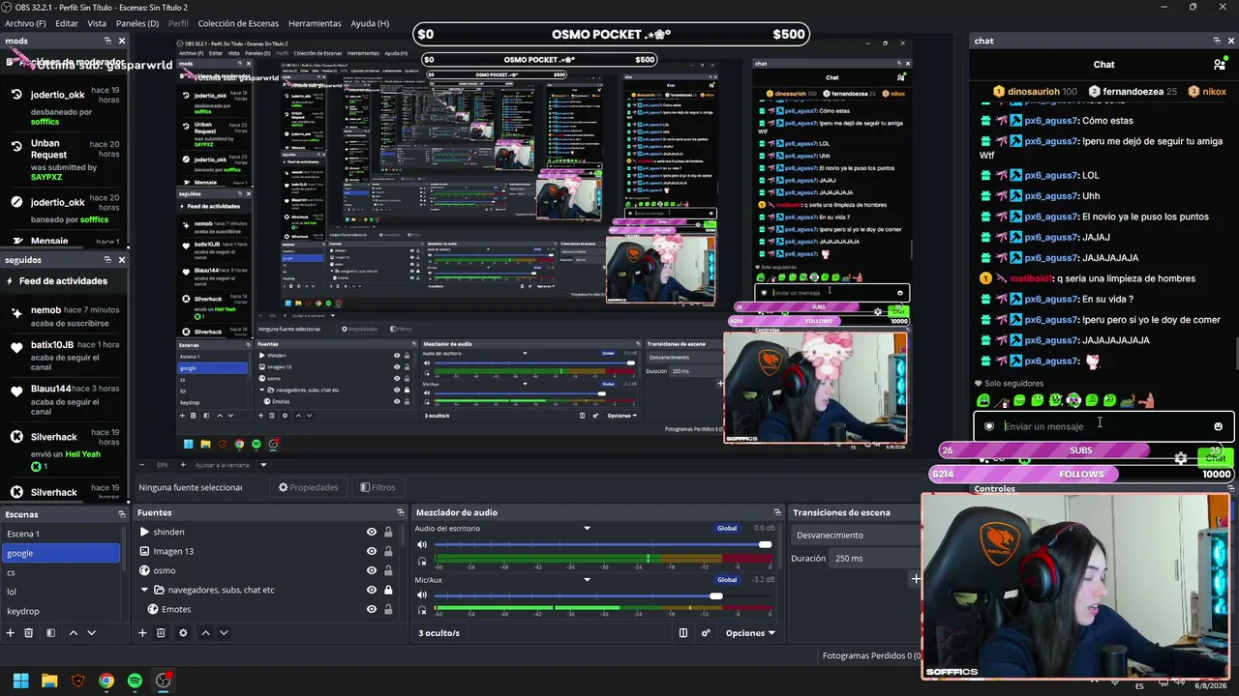Open source properties gear in Fuentes toolbar
The height and width of the screenshot is (696, 1239).
[x=183, y=633]
